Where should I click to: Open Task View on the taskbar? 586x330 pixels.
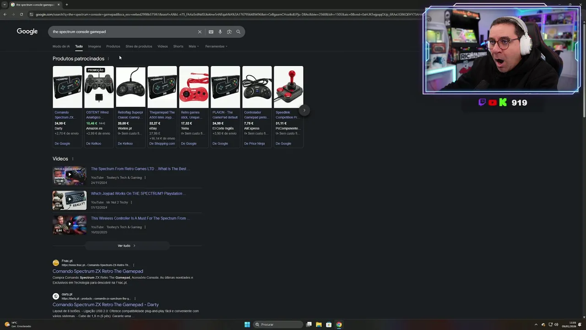tap(309, 324)
